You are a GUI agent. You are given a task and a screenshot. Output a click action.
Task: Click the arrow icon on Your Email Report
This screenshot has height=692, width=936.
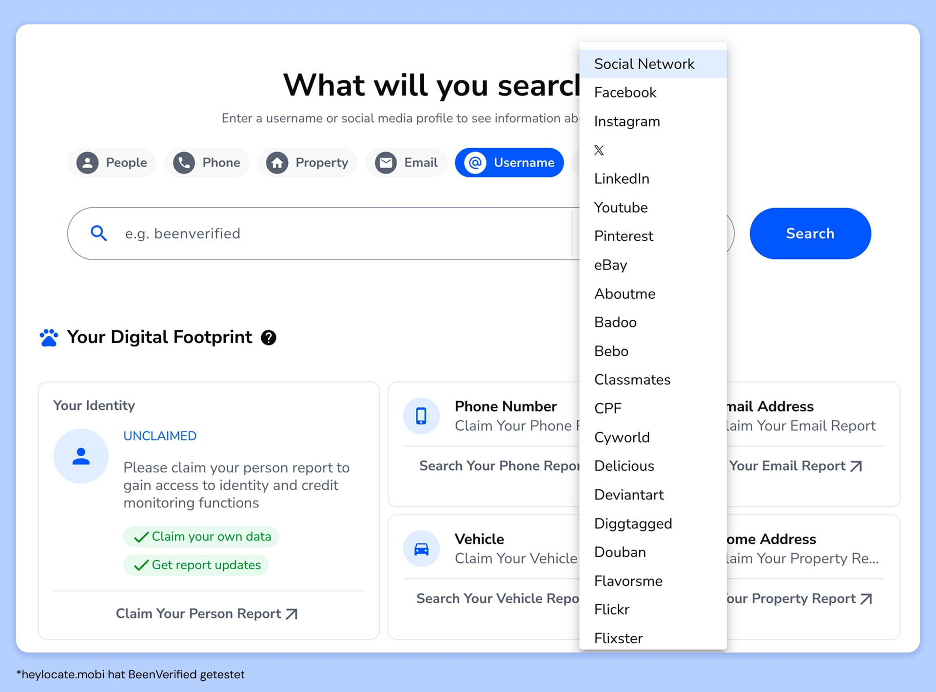pyautogui.click(x=856, y=466)
